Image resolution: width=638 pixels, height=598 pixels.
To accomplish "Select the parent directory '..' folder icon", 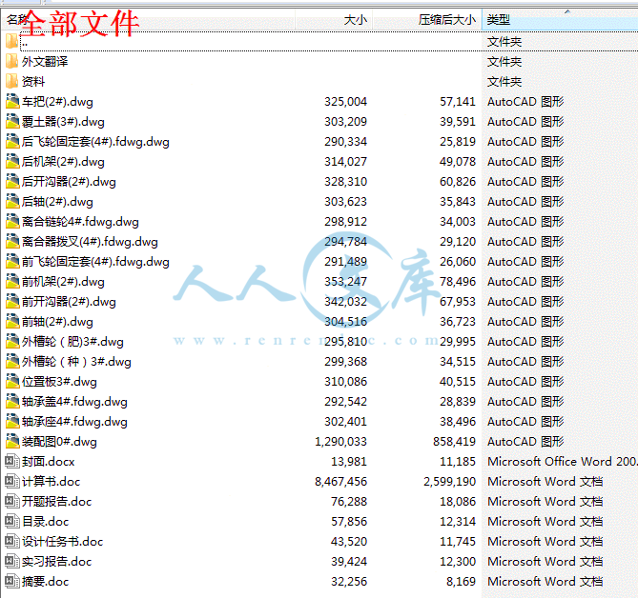I will click(x=11, y=42).
